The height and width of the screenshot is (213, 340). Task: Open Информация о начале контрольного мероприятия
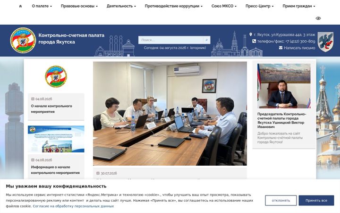[x=55, y=170]
